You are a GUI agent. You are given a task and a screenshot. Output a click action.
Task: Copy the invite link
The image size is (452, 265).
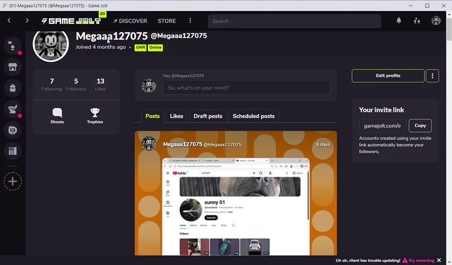pyautogui.click(x=420, y=125)
